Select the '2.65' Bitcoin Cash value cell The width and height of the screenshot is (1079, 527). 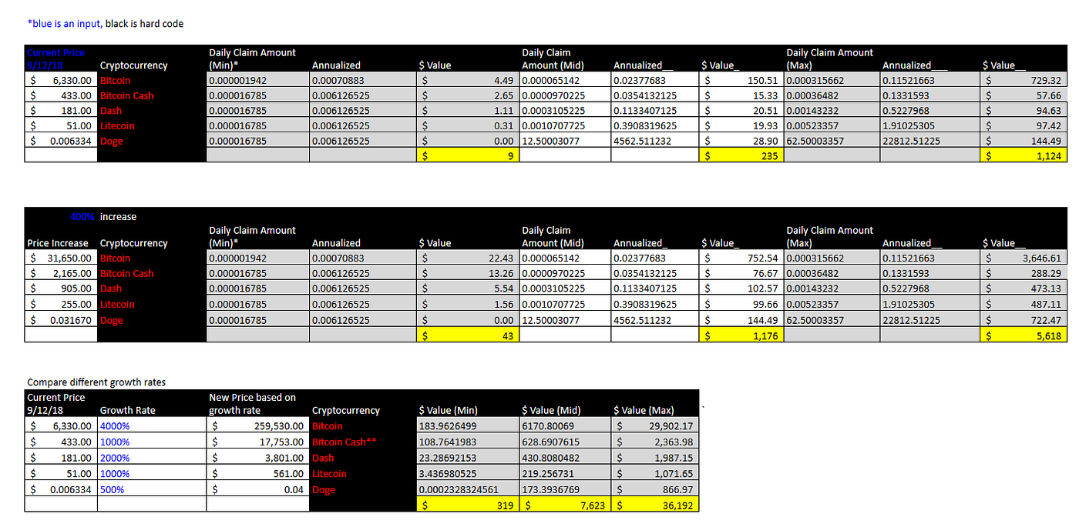pyautogui.click(x=468, y=95)
